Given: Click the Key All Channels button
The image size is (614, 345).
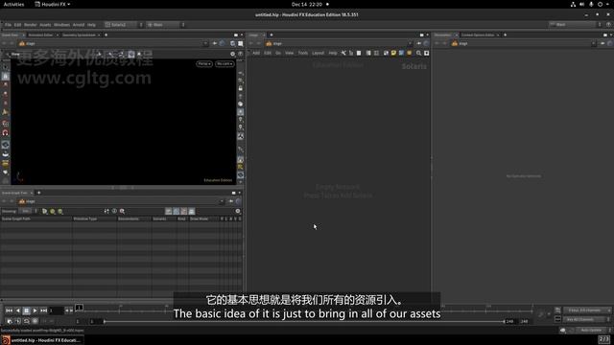Looking at the screenshot, I should coord(585,319).
